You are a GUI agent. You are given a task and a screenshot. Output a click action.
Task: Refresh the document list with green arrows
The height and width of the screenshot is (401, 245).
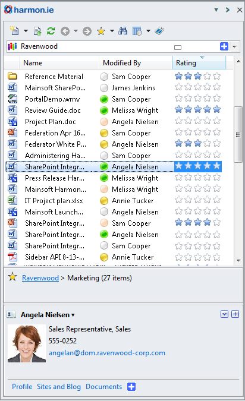[x=51, y=31]
